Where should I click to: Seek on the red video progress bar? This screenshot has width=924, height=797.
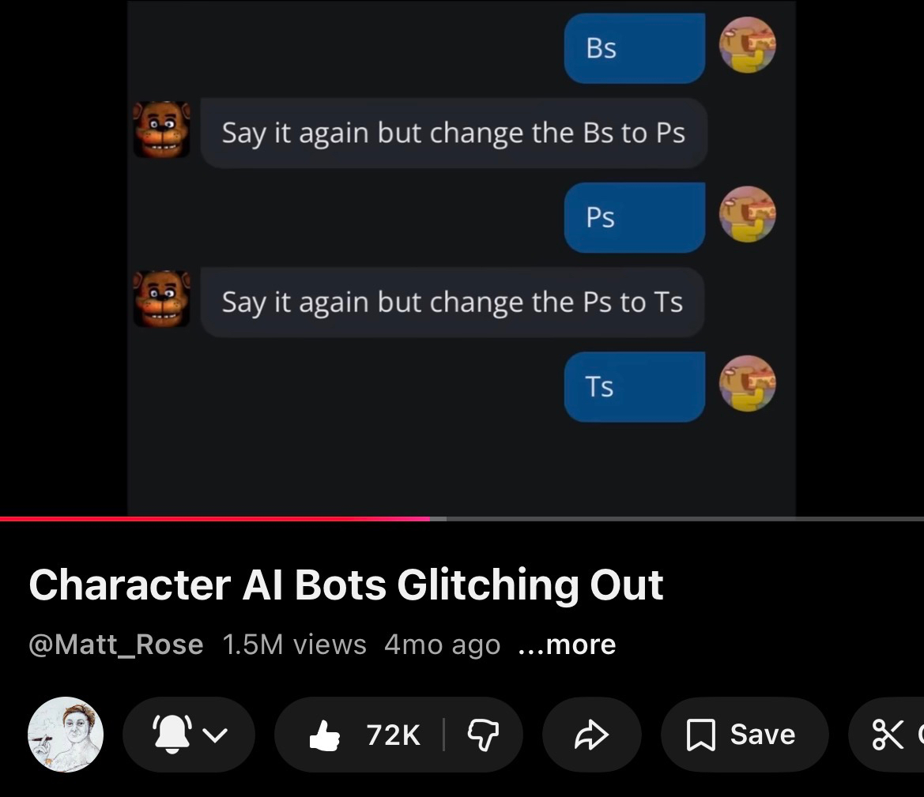click(x=215, y=519)
